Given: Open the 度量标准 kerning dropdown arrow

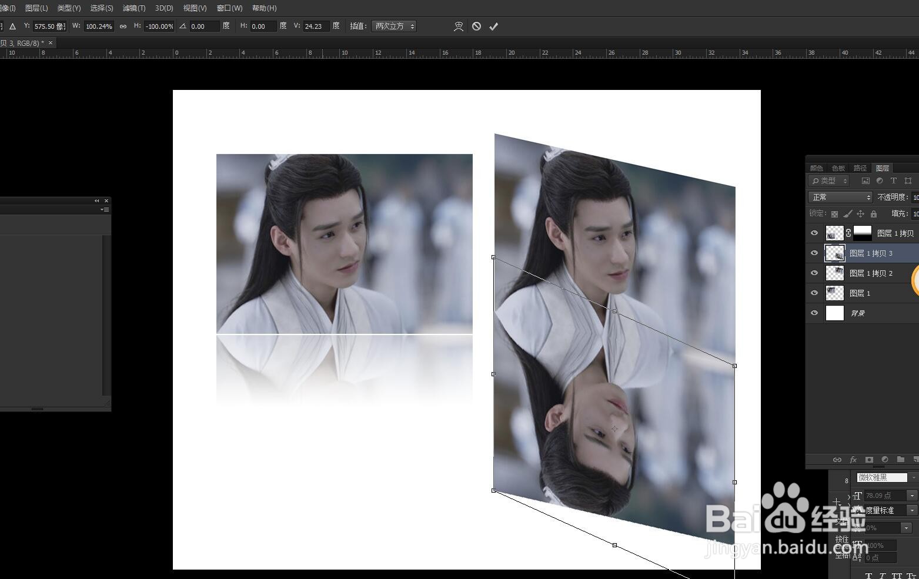Looking at the screenshot, I should [912, 511].
